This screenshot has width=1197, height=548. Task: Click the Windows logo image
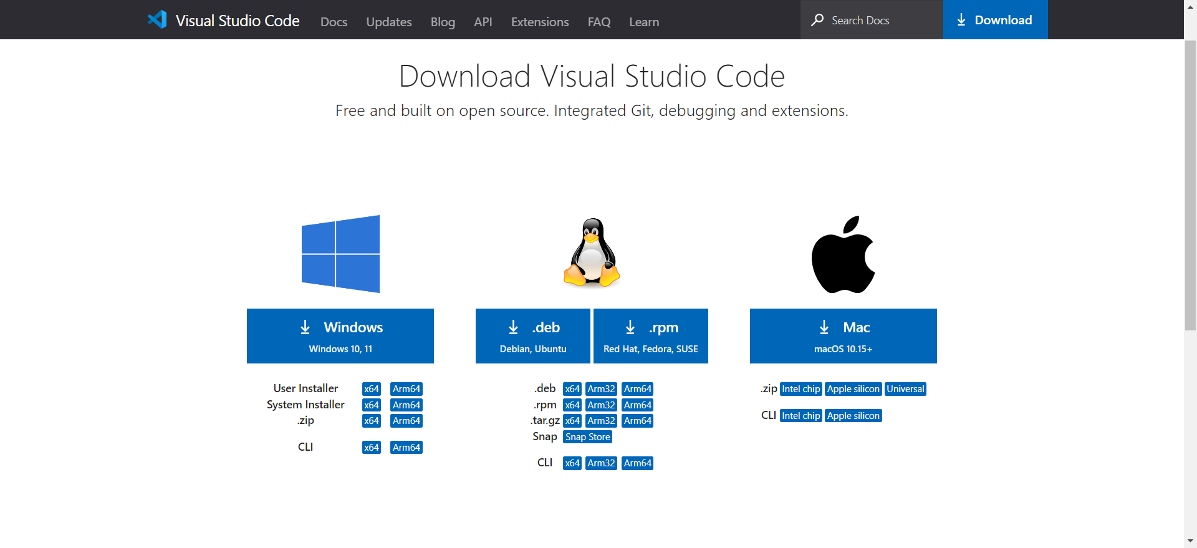tap(340, 254)
